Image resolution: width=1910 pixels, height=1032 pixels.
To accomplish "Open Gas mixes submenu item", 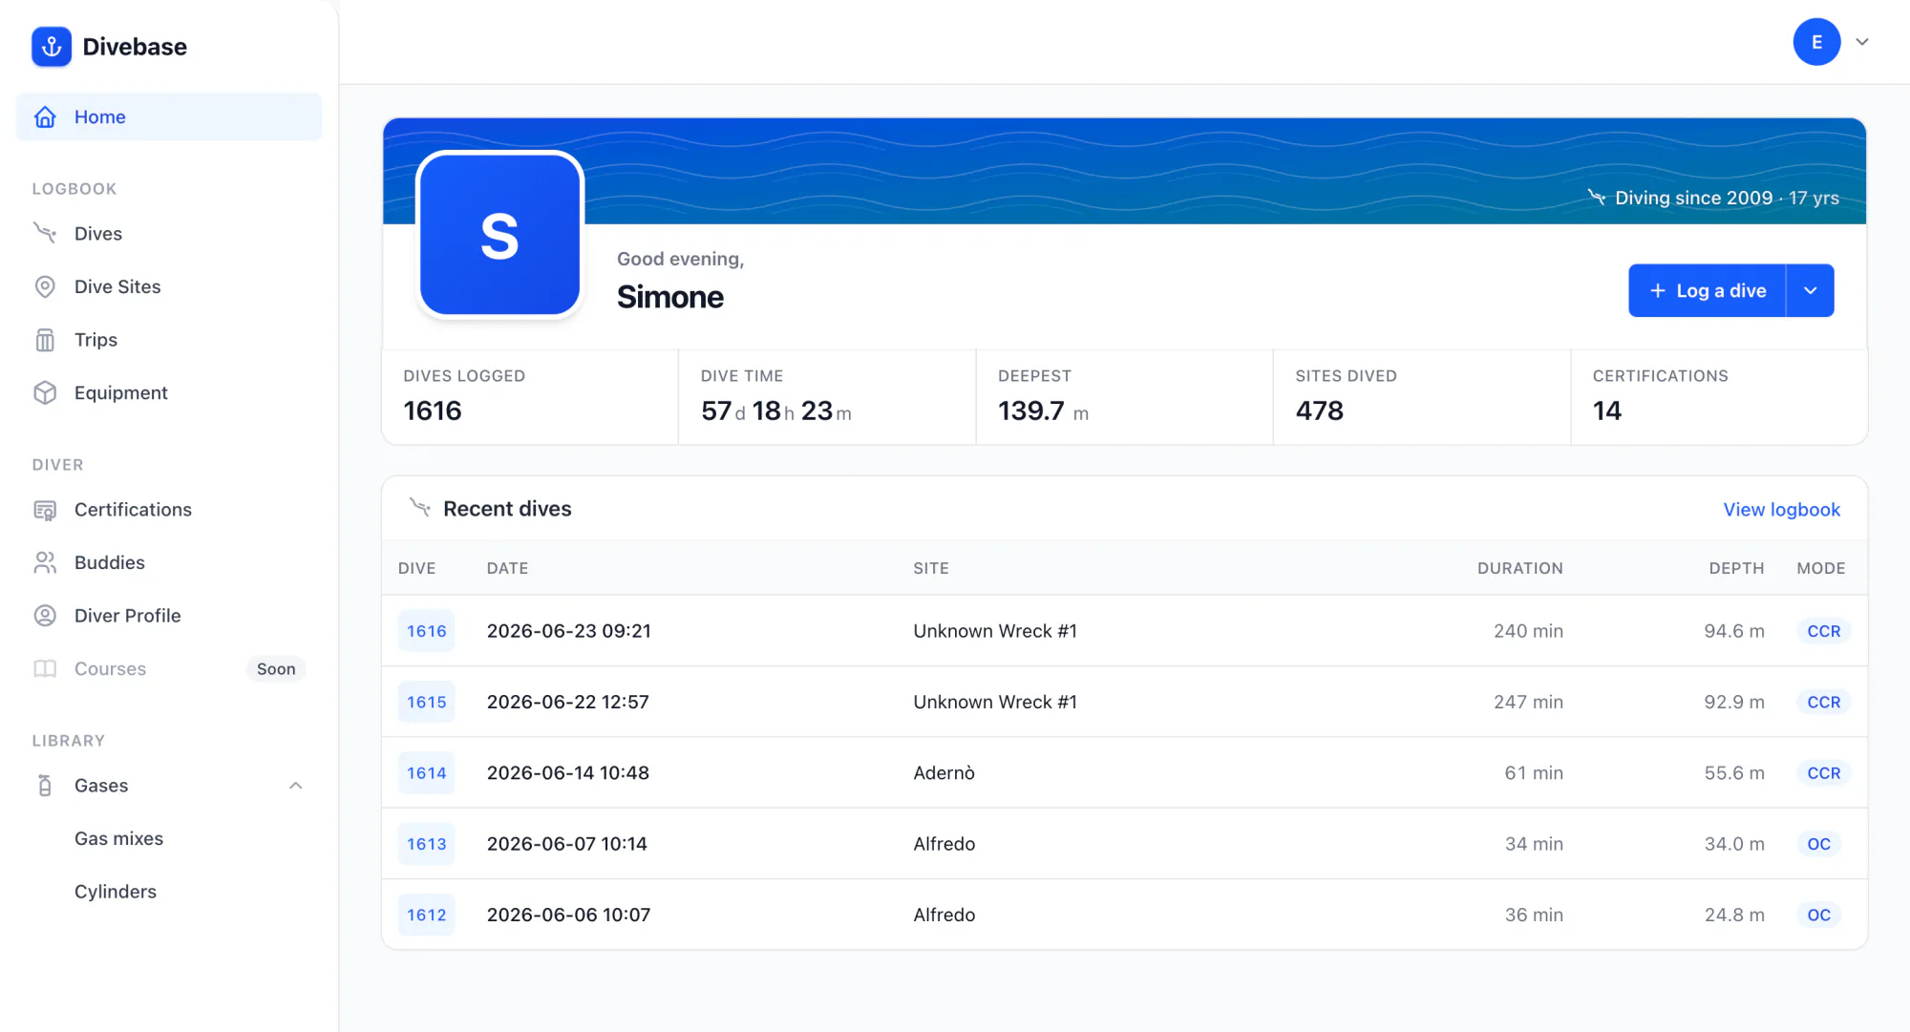I will 118,838.
